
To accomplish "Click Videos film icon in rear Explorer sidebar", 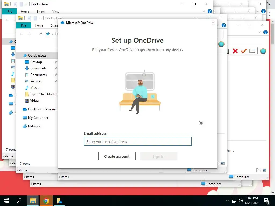I will [13, 87].
